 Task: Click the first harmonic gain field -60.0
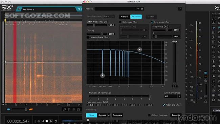pyautogui.click(x=90, y=105)
